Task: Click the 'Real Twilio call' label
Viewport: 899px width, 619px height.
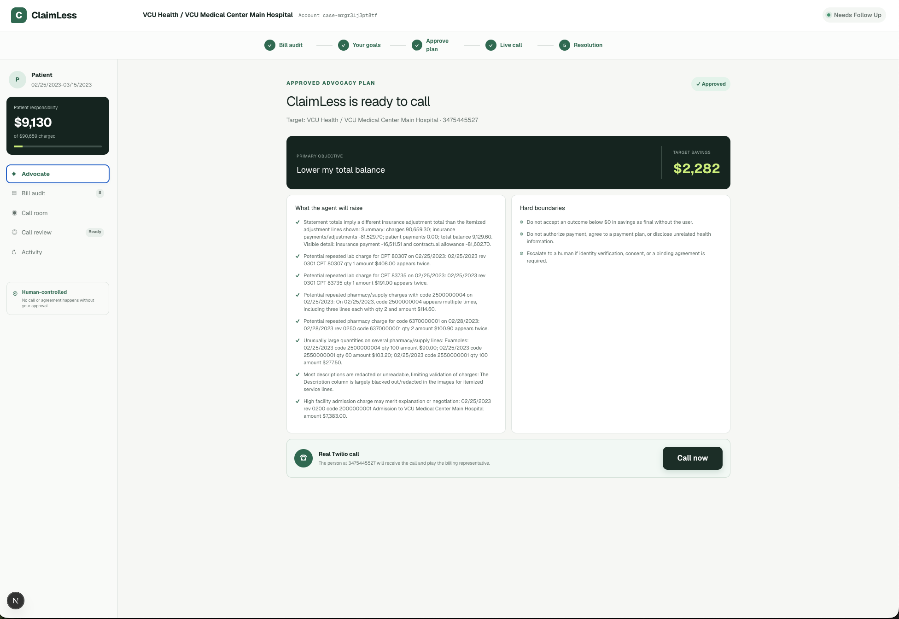Action: click(x=339, y=454)
